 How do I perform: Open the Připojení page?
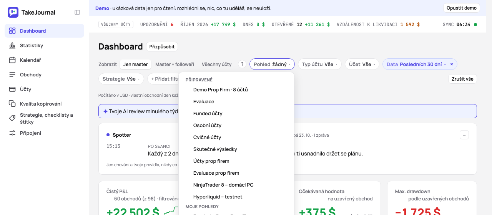(44, 133)
